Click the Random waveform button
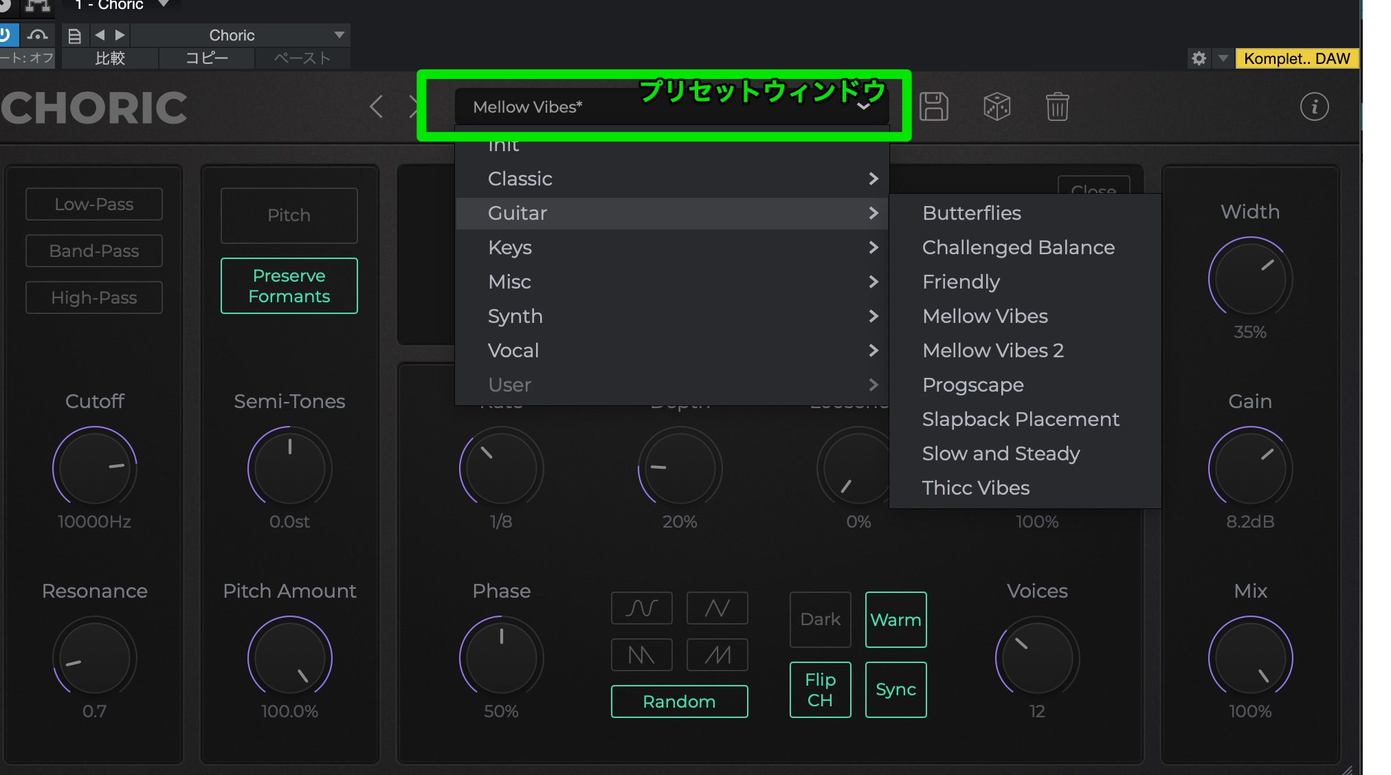This screenshot has height=775, width=1391. [x=679, y=701]
